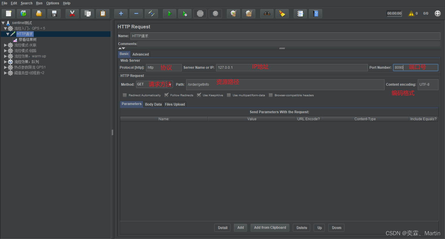Image resolution: width=445 pixels, height=239 pixels.
Task: Click the binoculars Search icon
Action: pyautogui.click(x=267, y=13)
